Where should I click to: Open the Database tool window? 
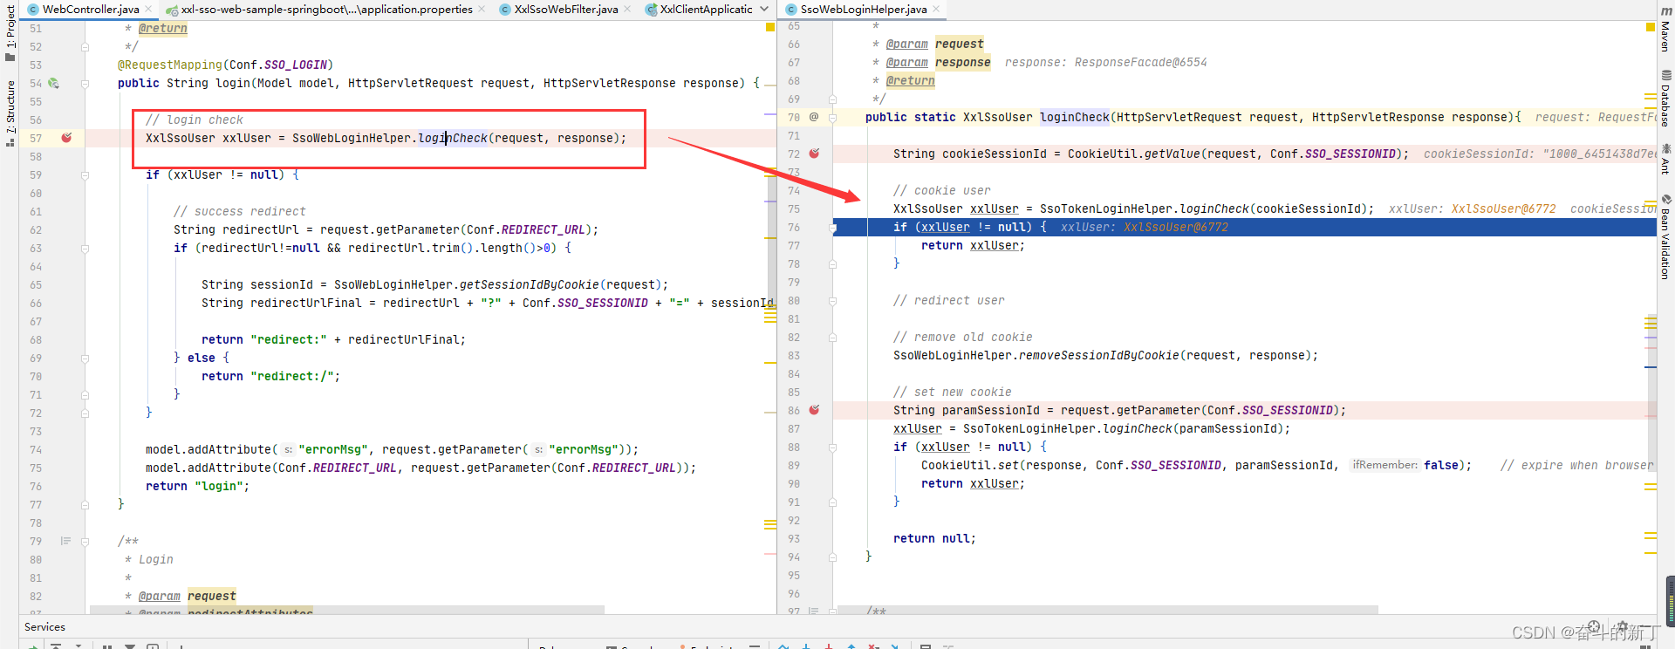(x=1665, y=99)
